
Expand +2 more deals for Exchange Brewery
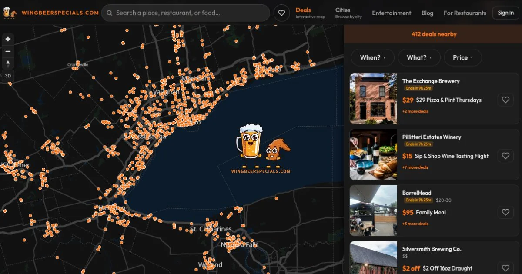click(x=415, y=111)
